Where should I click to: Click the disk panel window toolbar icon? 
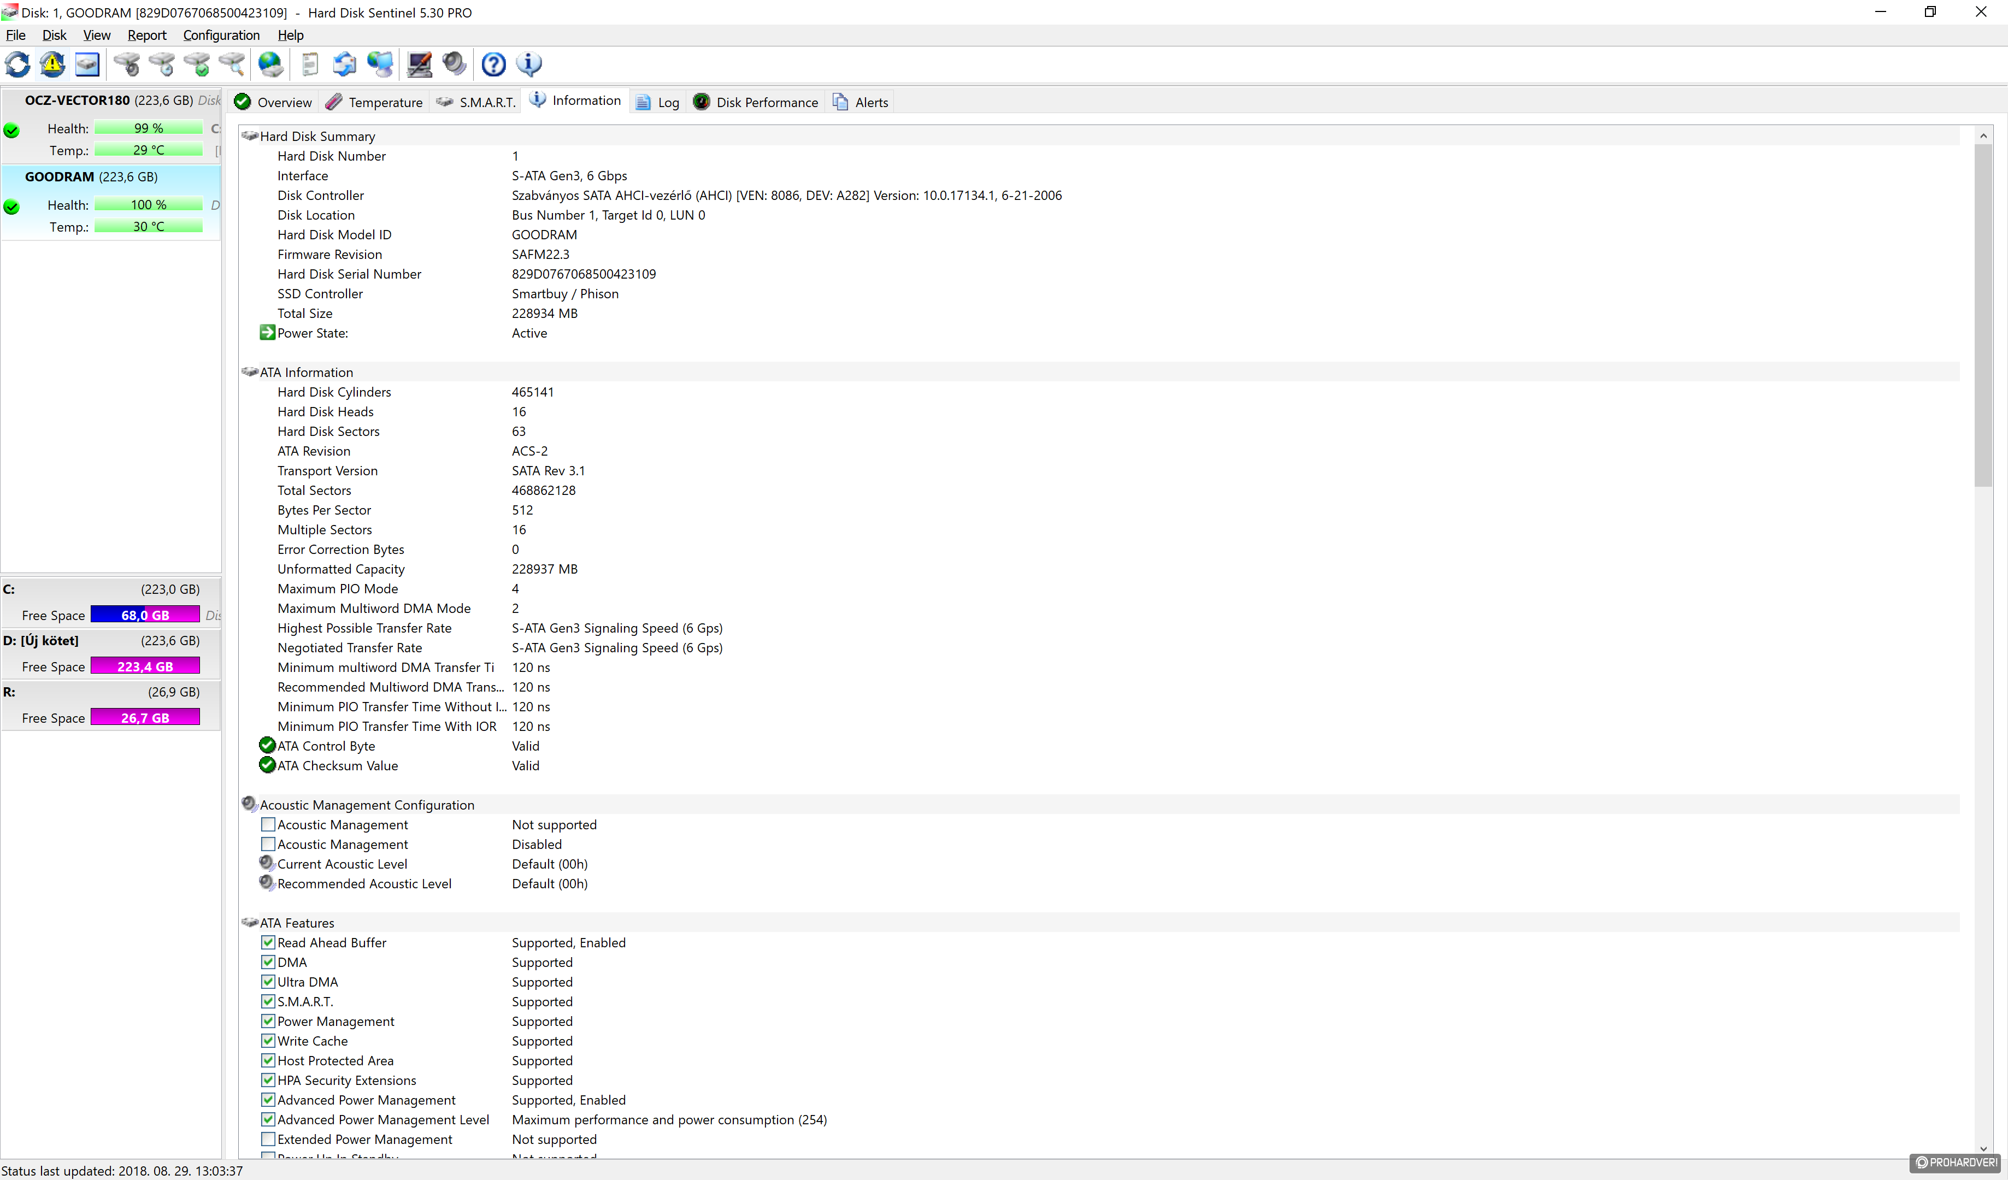[87, 64]
